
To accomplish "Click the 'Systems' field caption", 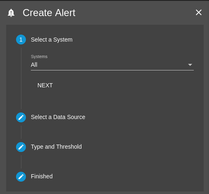I will click(x=39, y=56).
